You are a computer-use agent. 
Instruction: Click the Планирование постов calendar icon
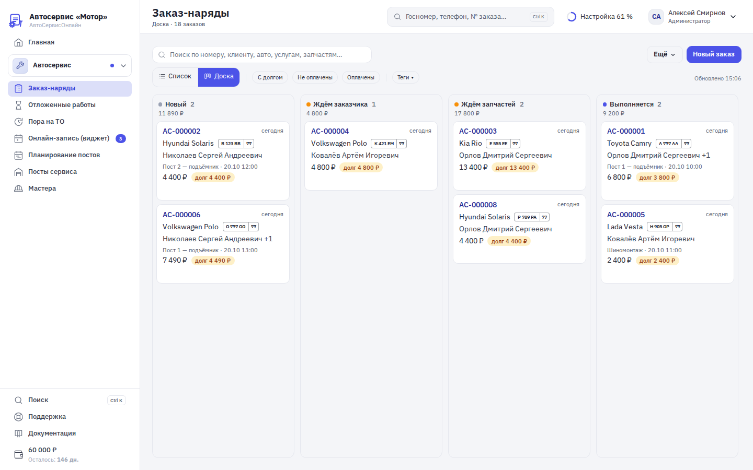click(18, 155)
